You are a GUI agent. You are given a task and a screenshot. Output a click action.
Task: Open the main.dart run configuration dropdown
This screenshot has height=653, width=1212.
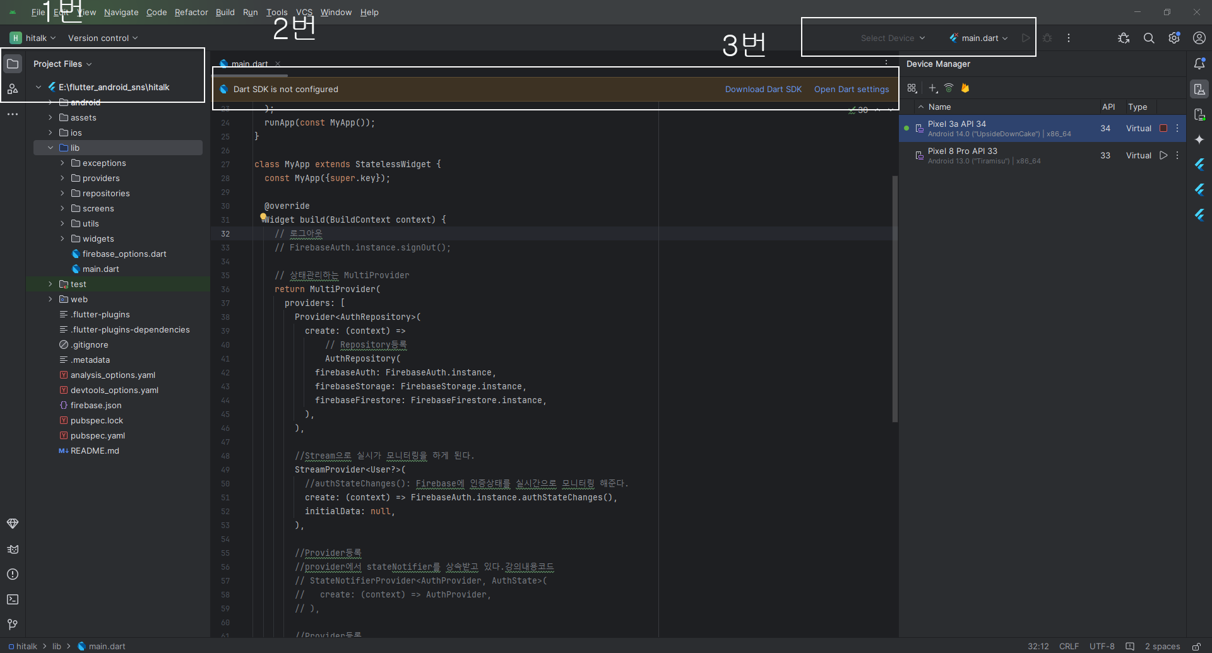[x=979, y=38]
